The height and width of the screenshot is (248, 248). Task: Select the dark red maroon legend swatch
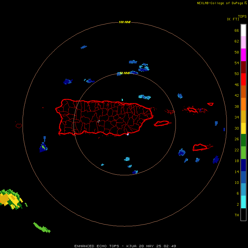click(x=243, y=67)
